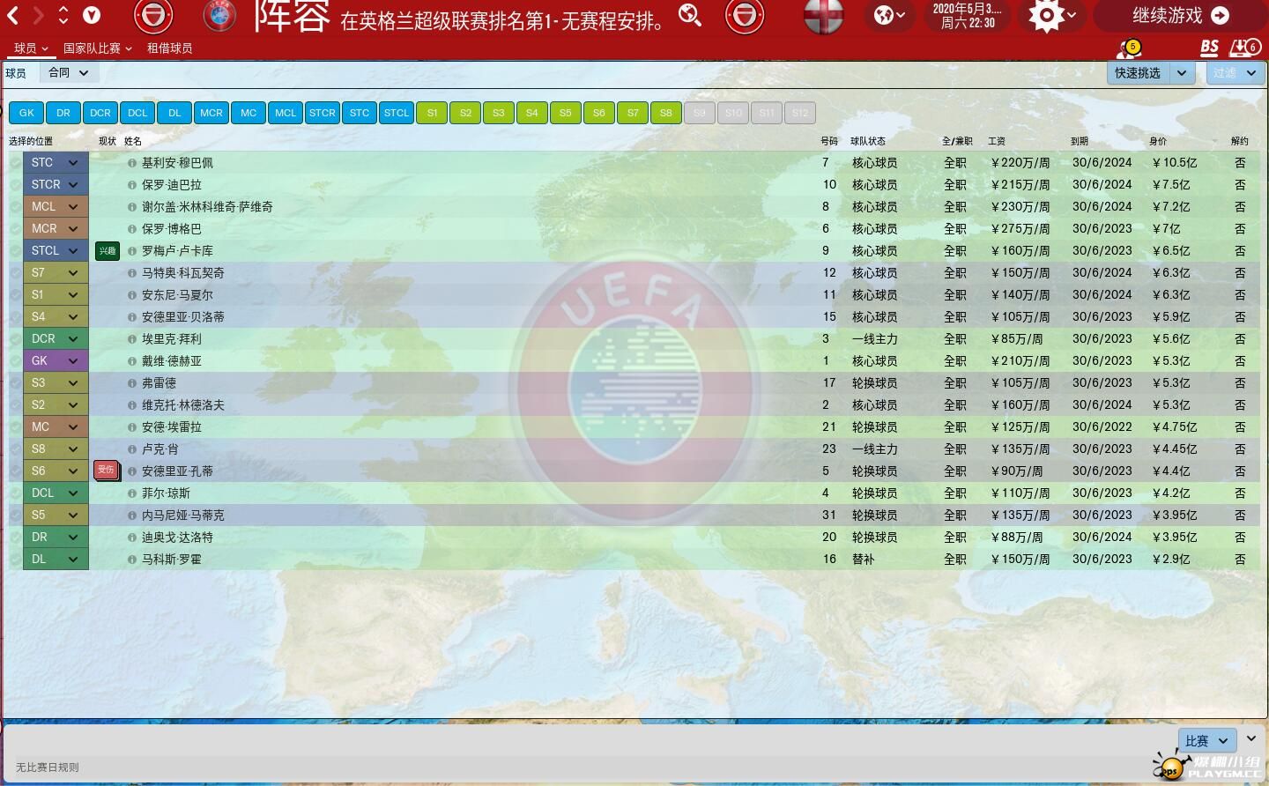Image resolution: width=1269 pixels, height=786 pixels.
Task: Open the navigation history up-down arrows
Action: pos(63,15)
